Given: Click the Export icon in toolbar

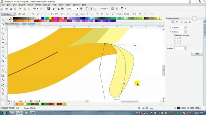Looking at the screenshot, I should click(x=58, y=9).
